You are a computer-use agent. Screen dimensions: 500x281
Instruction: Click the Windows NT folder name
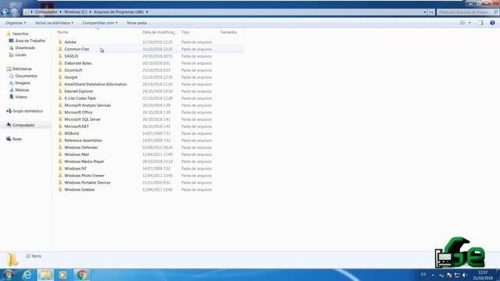coord(75,169)
